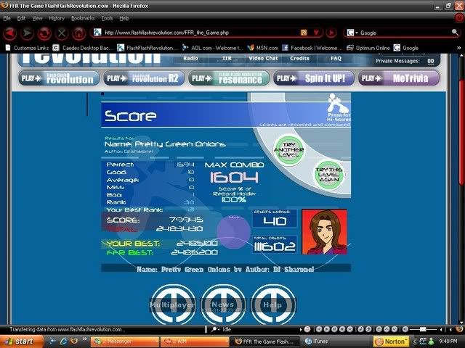Open the Multiplayer circle button
465x348 pixels.
[173, 305]
